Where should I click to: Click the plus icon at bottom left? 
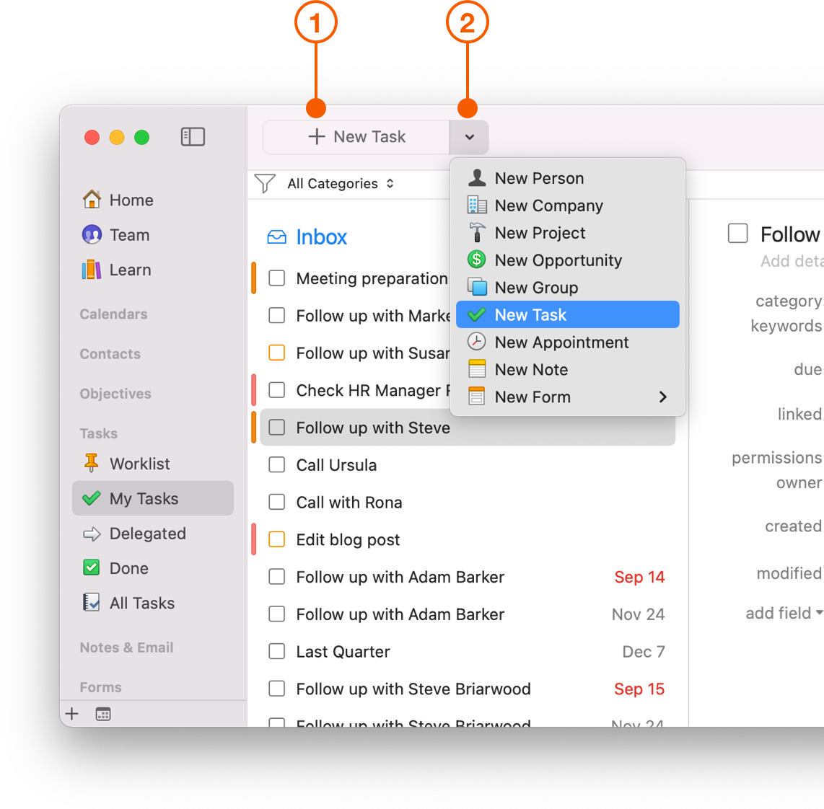pyautogui.click(x=71, y=714)
